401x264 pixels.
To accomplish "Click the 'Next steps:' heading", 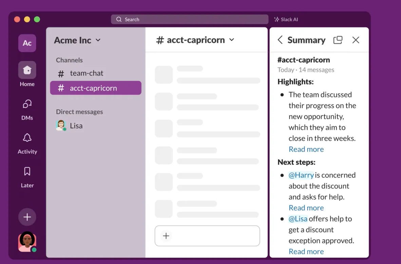I will click(297, 162).
